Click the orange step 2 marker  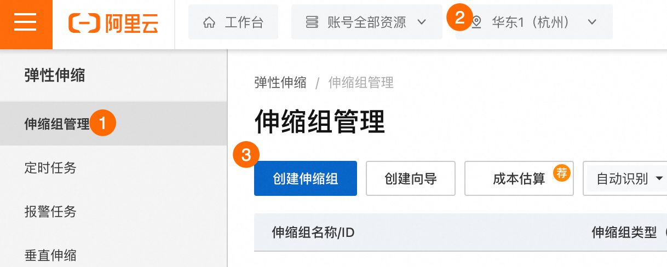coord(460,18)
